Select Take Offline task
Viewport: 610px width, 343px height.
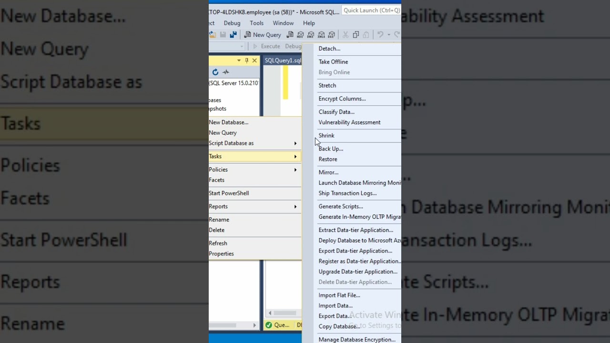pyautogui.click(x=352, y=62)
